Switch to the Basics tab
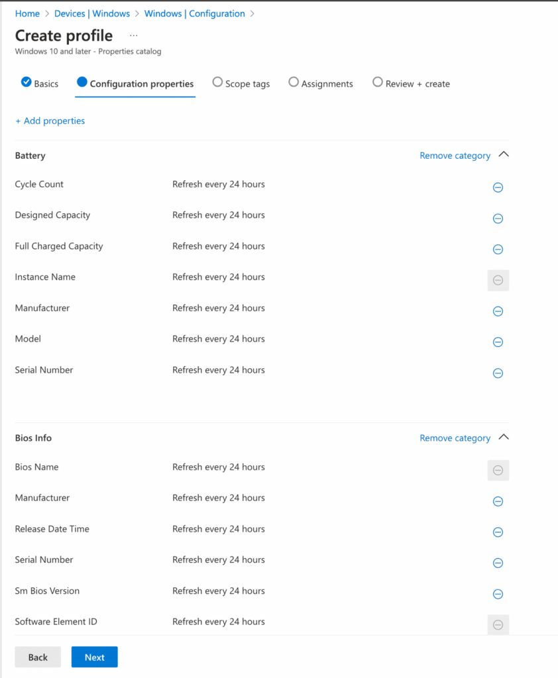The width and height of the screenshot is (558, 678). tap(39, 83)
